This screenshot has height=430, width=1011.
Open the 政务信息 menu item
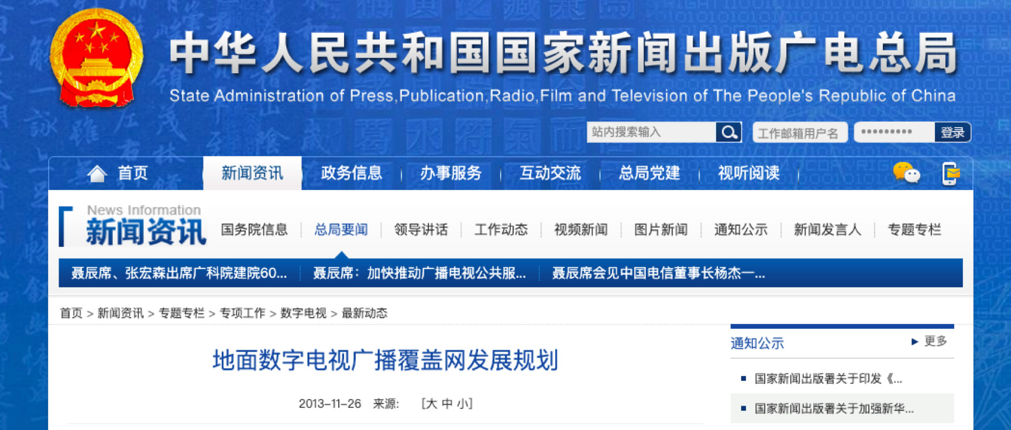click(x=351, y=173)
